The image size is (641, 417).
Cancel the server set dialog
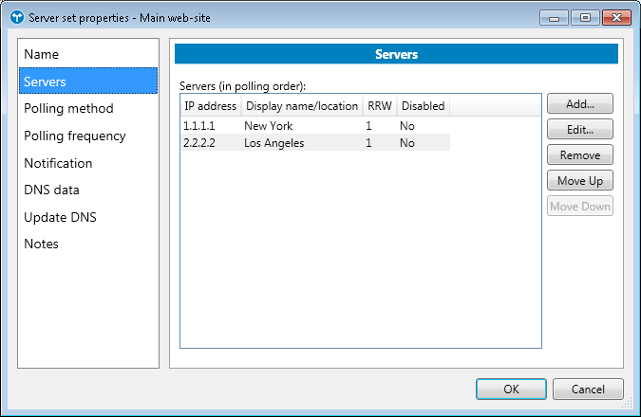588,389
